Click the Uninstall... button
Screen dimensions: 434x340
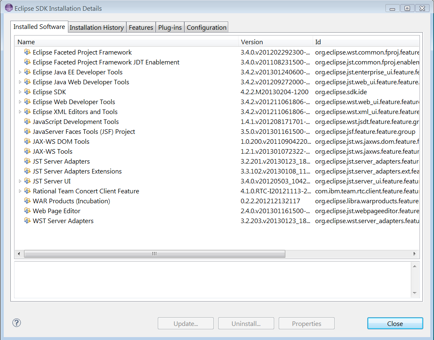(246, 323)
